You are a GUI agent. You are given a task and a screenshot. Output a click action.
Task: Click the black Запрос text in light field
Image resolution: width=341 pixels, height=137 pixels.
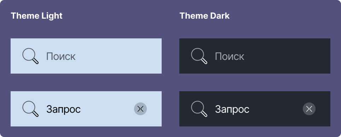64,110
